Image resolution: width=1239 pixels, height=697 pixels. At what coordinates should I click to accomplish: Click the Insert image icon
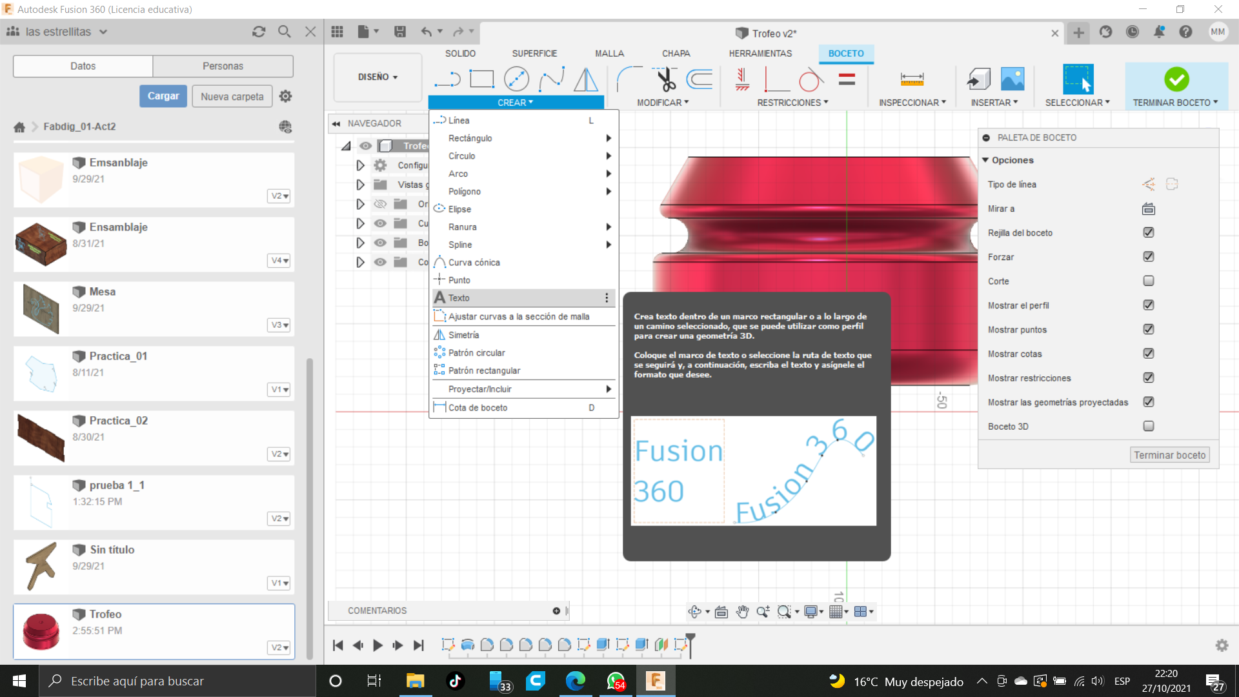point(1012,79)
